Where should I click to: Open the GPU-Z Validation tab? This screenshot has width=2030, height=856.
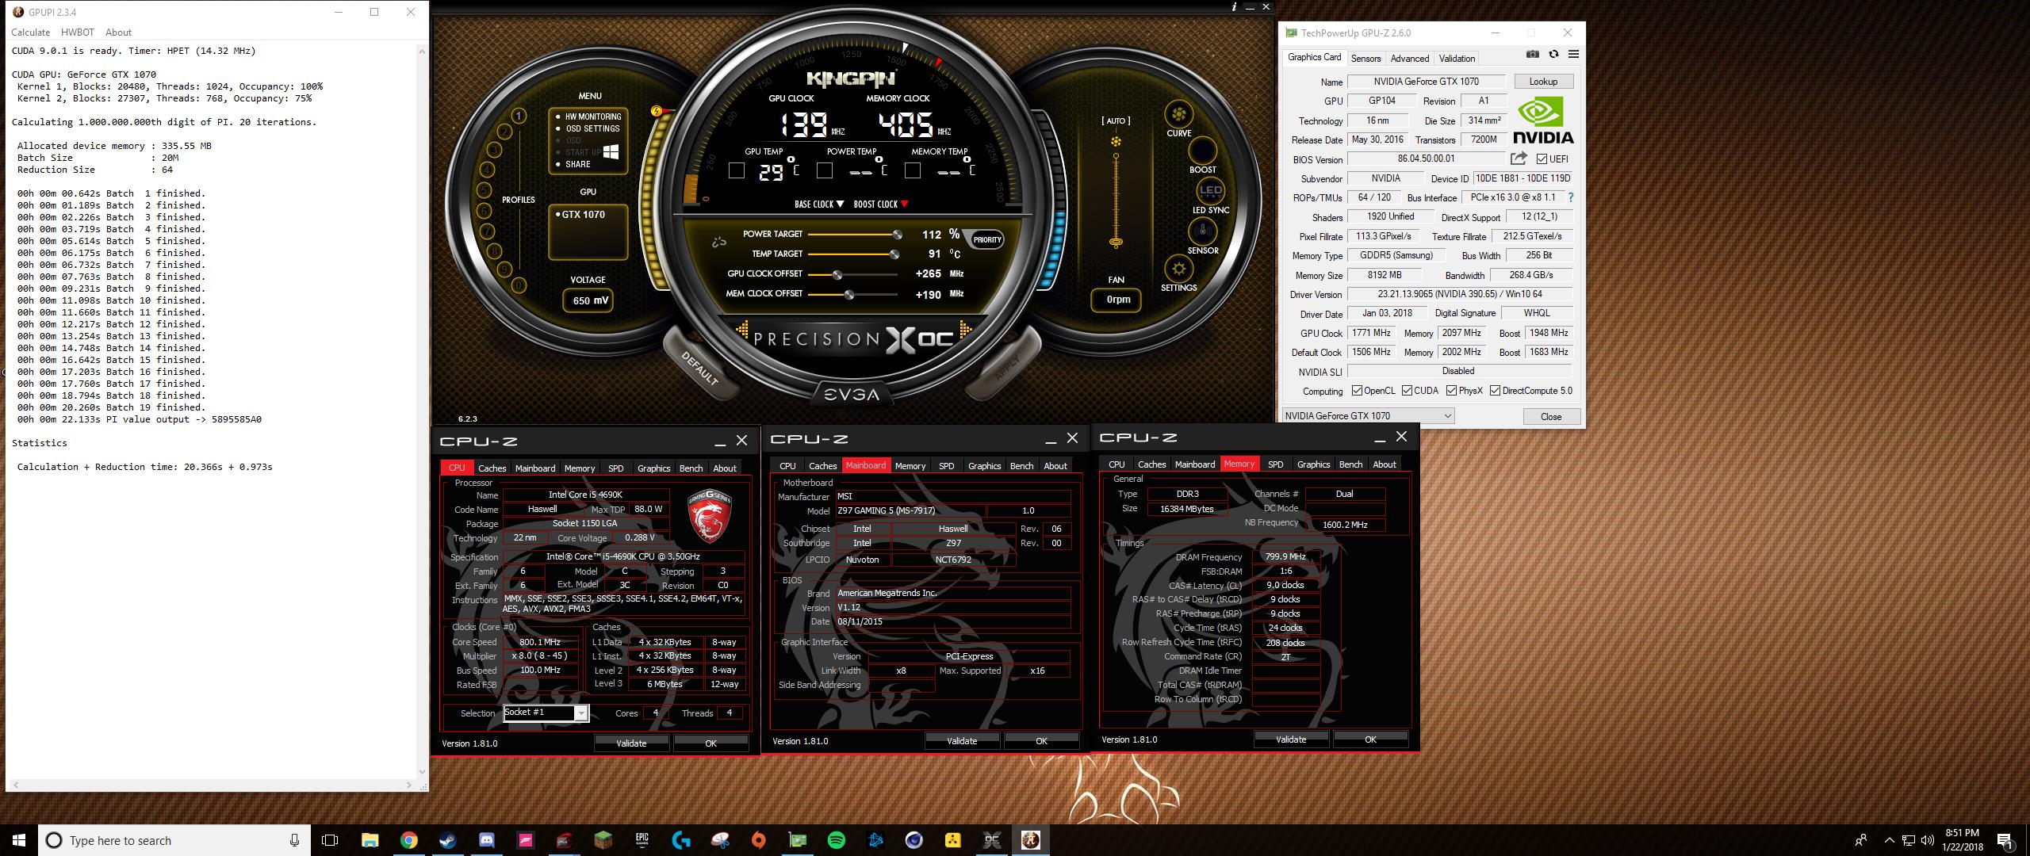pos(1457,58)
